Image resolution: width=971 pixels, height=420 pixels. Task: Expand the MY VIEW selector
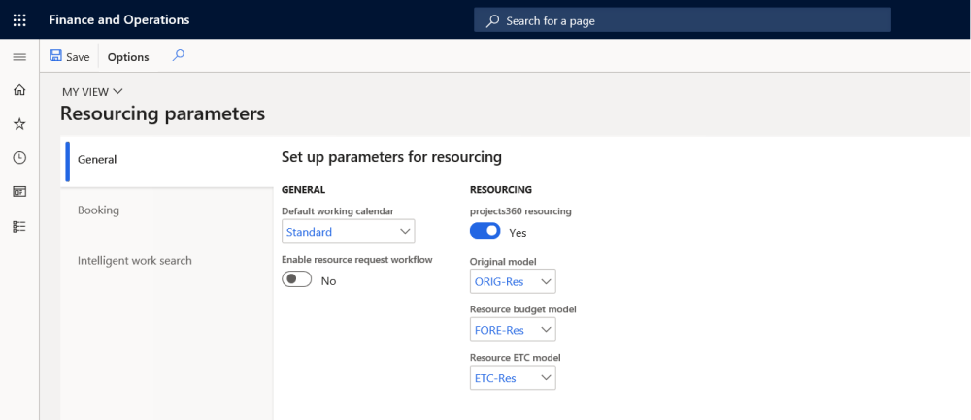(92, 92)
